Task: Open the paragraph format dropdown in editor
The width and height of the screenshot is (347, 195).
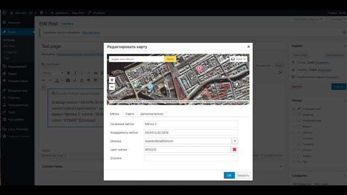Action: click(x=53, y=73)
